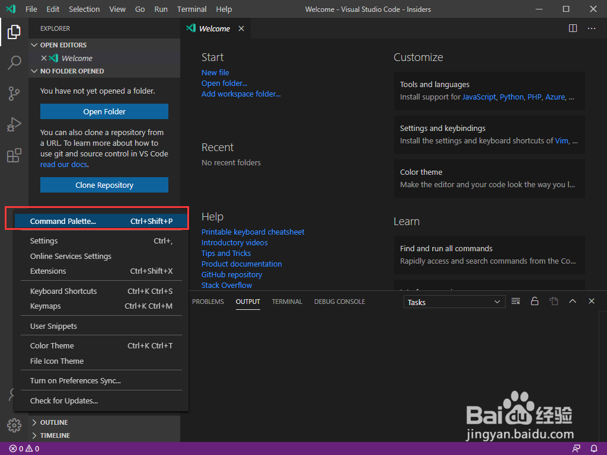Switch to the Output panel tab
607x455 pixels.
(x=248, y=302)
